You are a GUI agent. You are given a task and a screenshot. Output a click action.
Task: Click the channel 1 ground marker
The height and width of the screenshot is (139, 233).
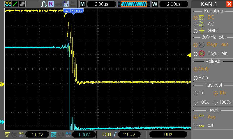(2, 85)
